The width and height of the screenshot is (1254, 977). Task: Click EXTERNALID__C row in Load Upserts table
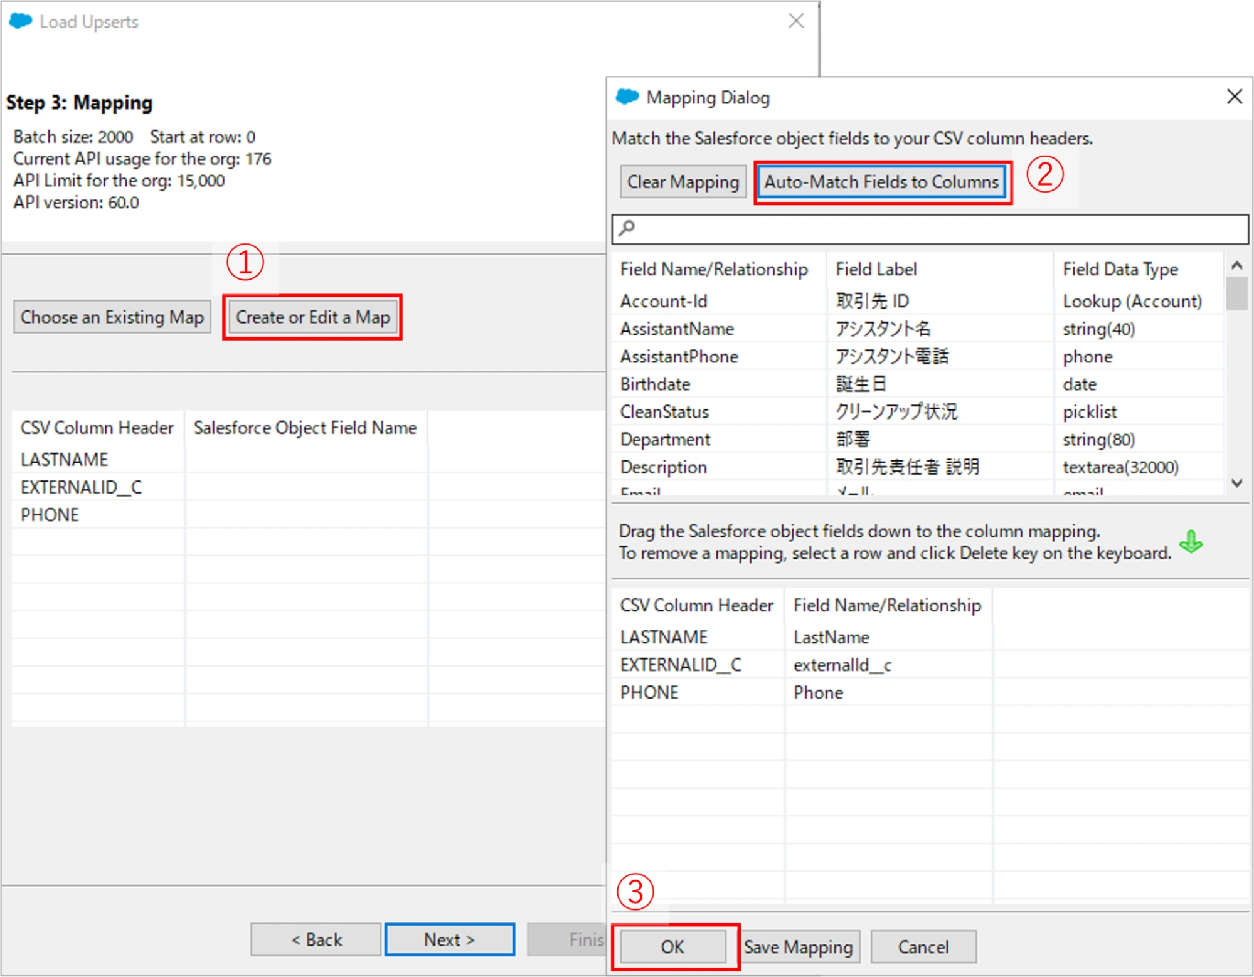307,487
